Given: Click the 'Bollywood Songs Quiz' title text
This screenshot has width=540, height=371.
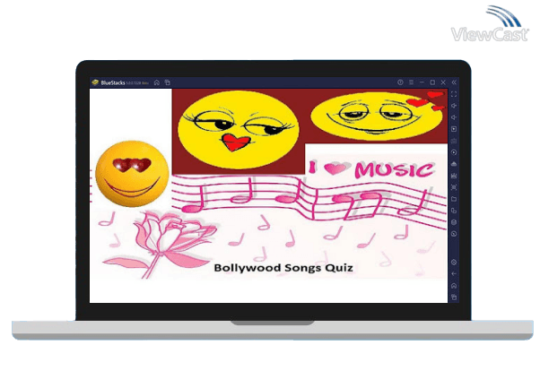Looking at the screenshot, I should (x=283, y=268).
